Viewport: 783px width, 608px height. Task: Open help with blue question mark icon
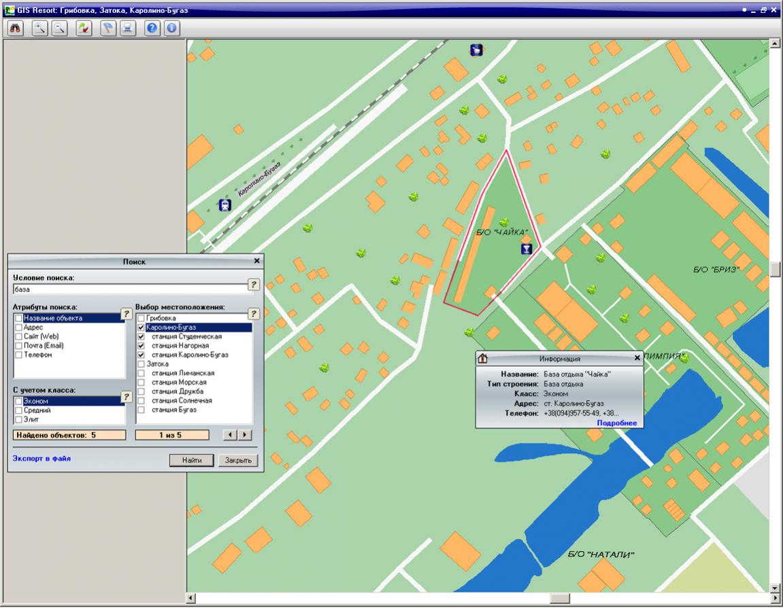click(152, 29)
